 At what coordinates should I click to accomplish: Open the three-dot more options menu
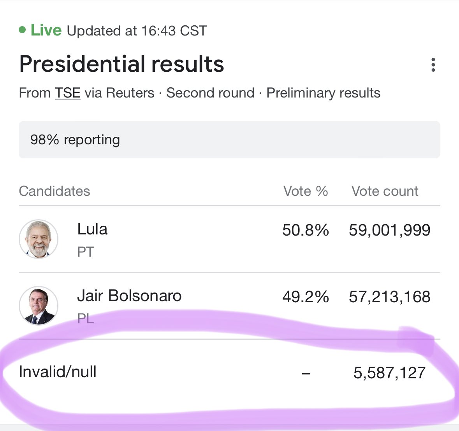coord(433,64)
